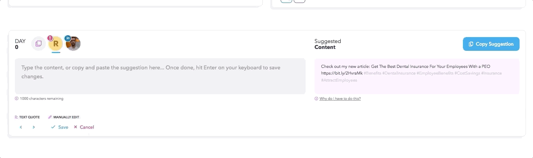Click the red alert badge on R avatar
The image size is (533, 158).
50,38
